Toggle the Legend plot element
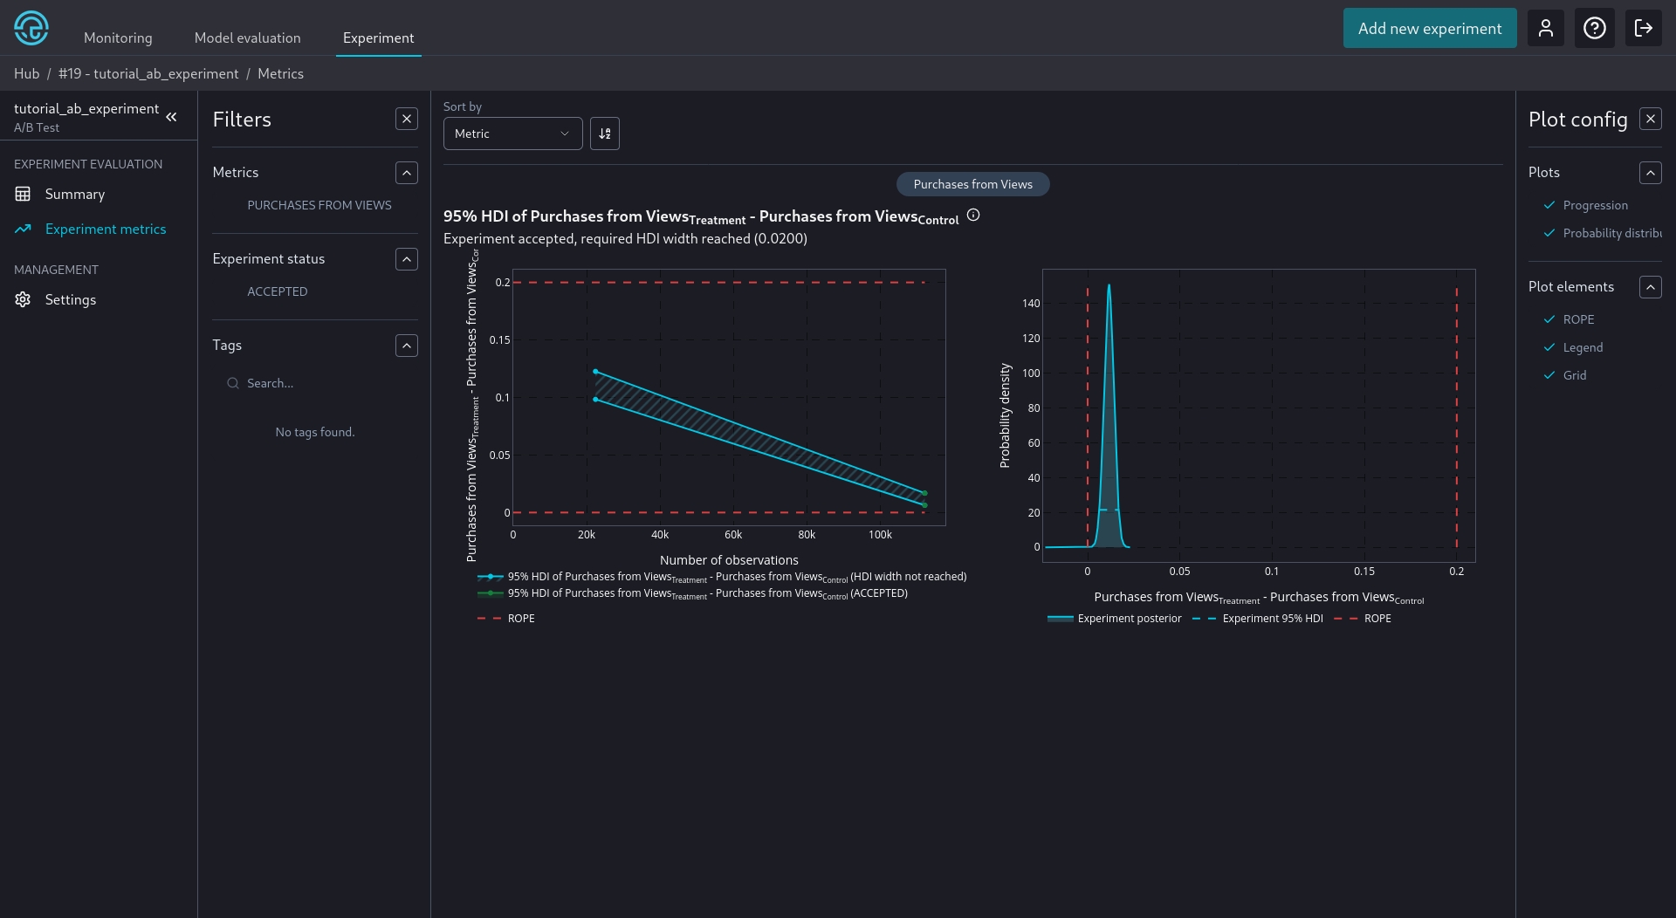Viewport: 1676px width, 918px height. (x=1582, y=347)
